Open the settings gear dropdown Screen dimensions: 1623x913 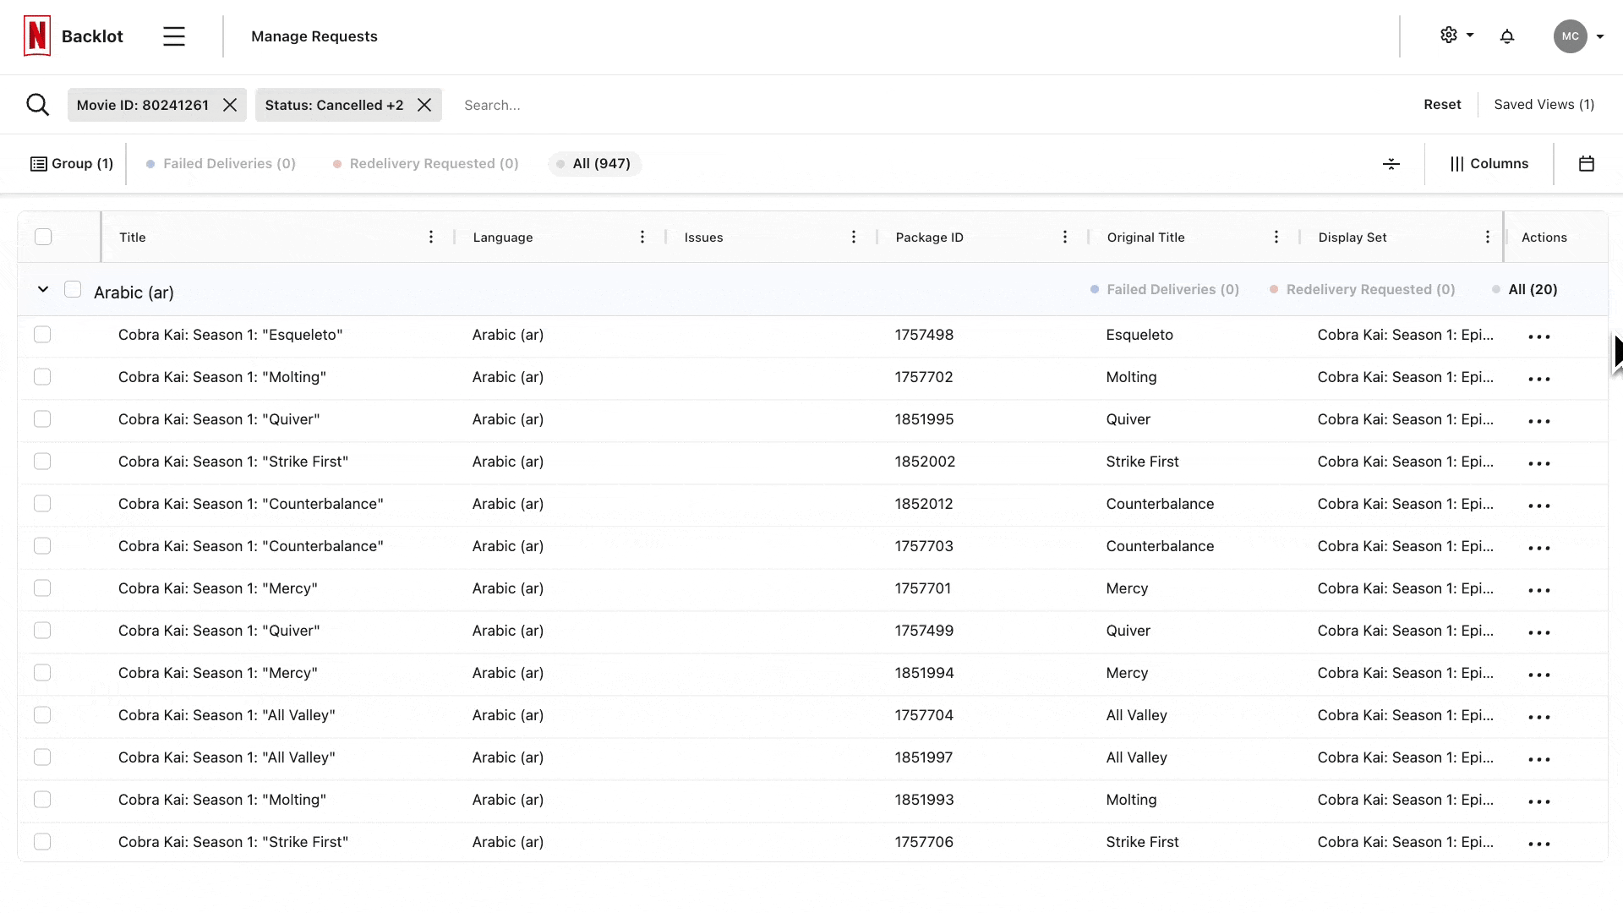1455,36
